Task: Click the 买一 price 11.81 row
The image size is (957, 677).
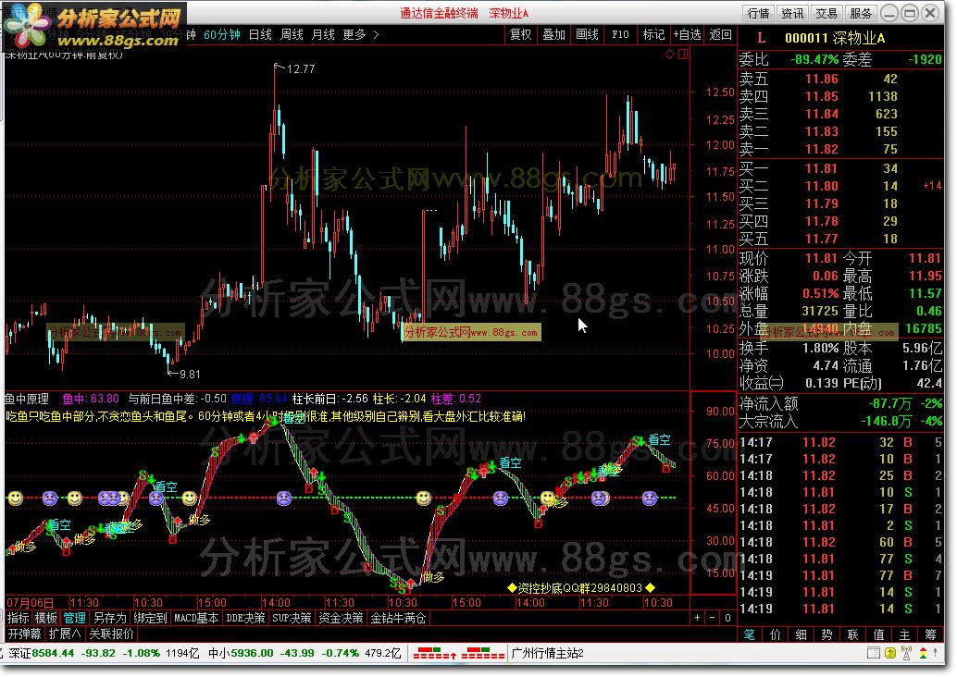Action: tap(840, 168)
